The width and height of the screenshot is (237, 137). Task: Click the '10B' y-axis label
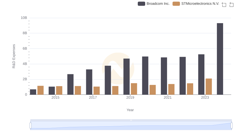click(x=24, y=18)
